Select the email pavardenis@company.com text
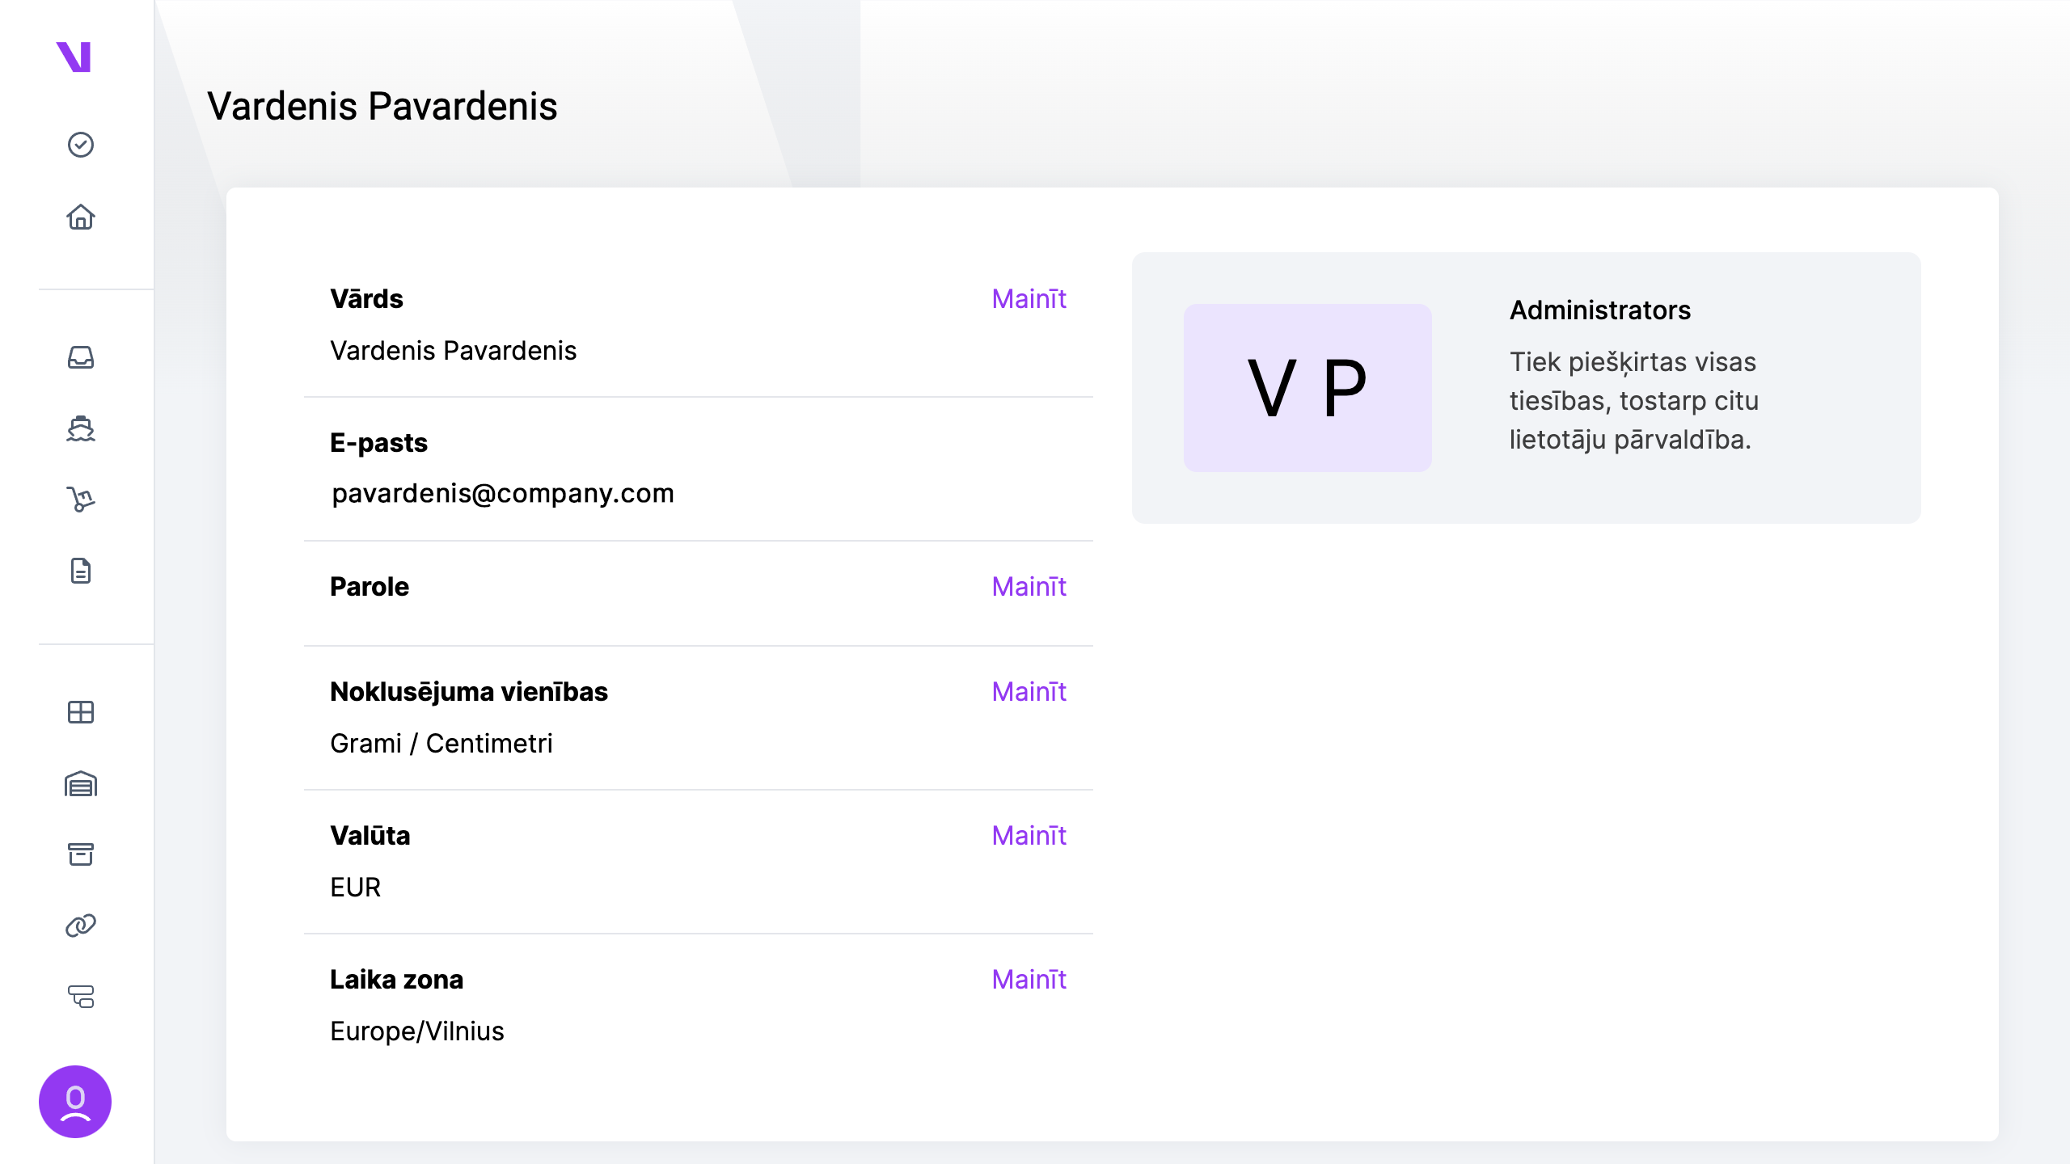 click(503, 493)
